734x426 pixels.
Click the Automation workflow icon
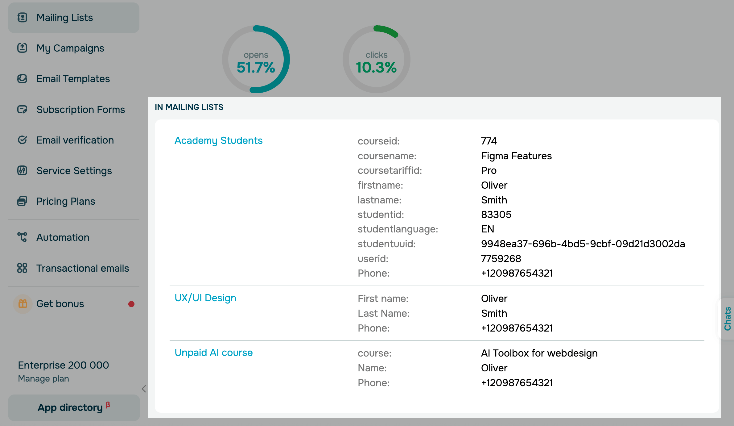(x=22, y=237)
